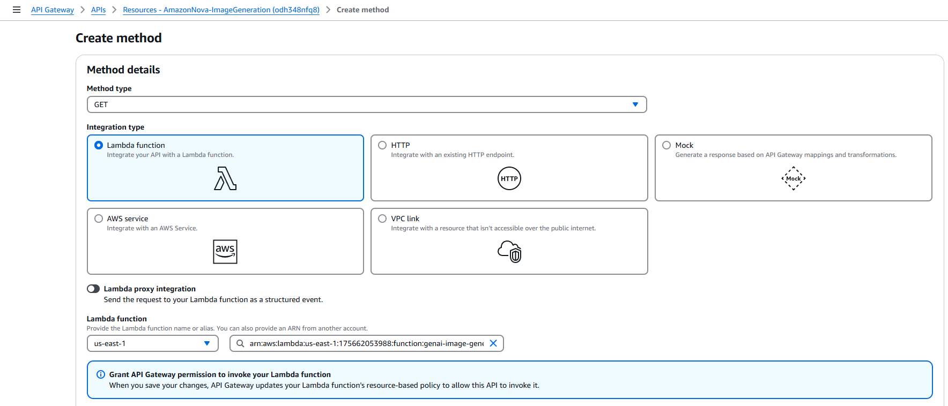This screenshot has width=948, height=406.
Task: Select the Lambda function radio button
Action: (x=99, y=145)
